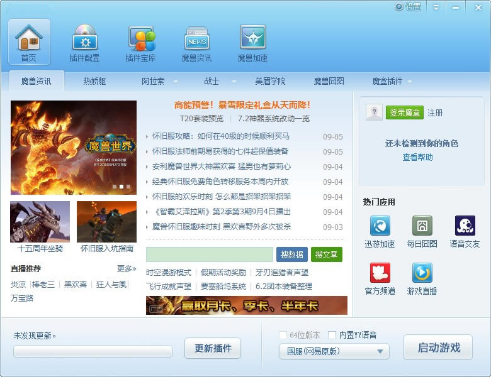Open streamer 狂人与風 link
The height and width of the screenshot is (377, 491).
(x=111, y=285)
